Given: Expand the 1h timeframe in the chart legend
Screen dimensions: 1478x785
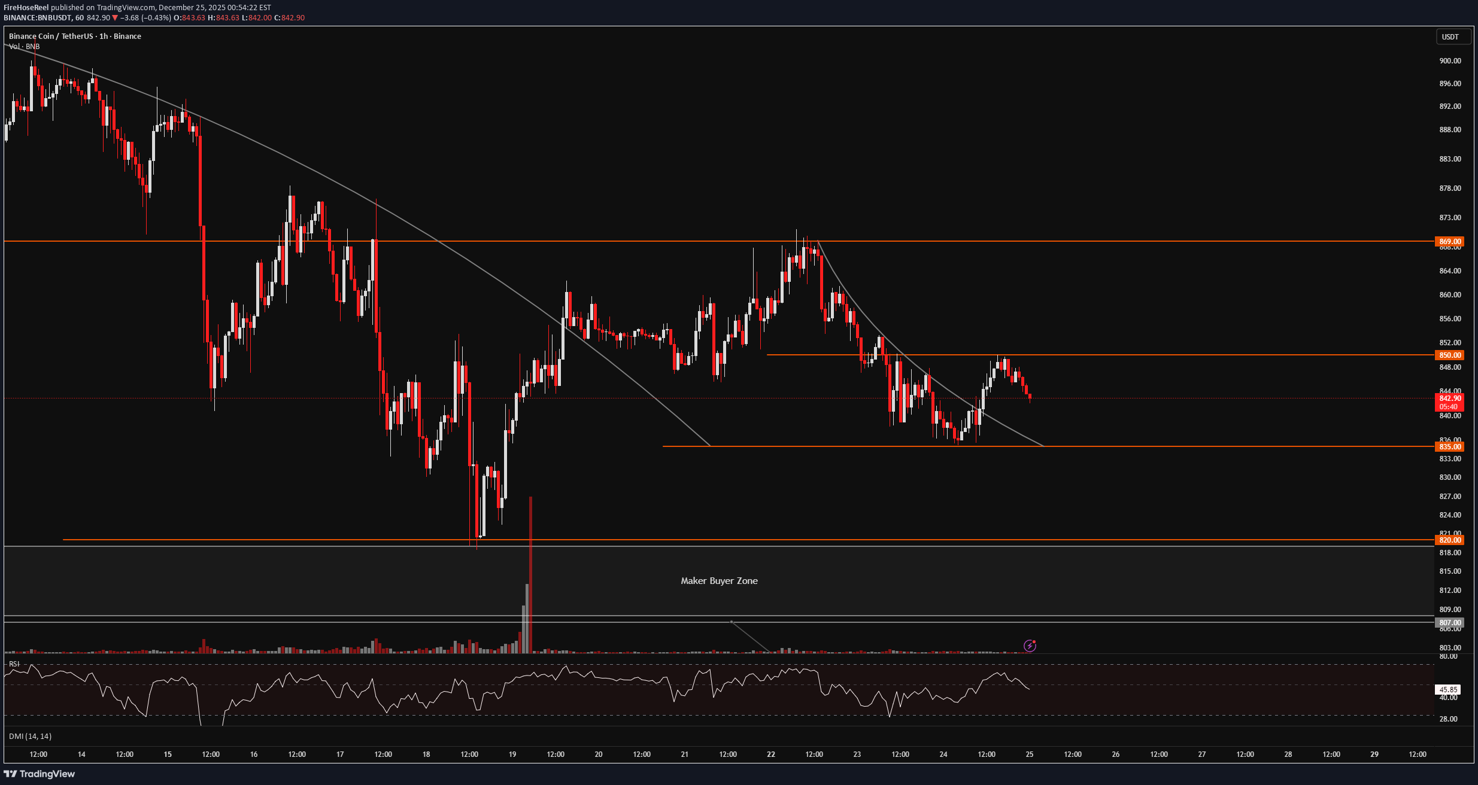Looking at the screenshot, I should [x=102, y=36].
